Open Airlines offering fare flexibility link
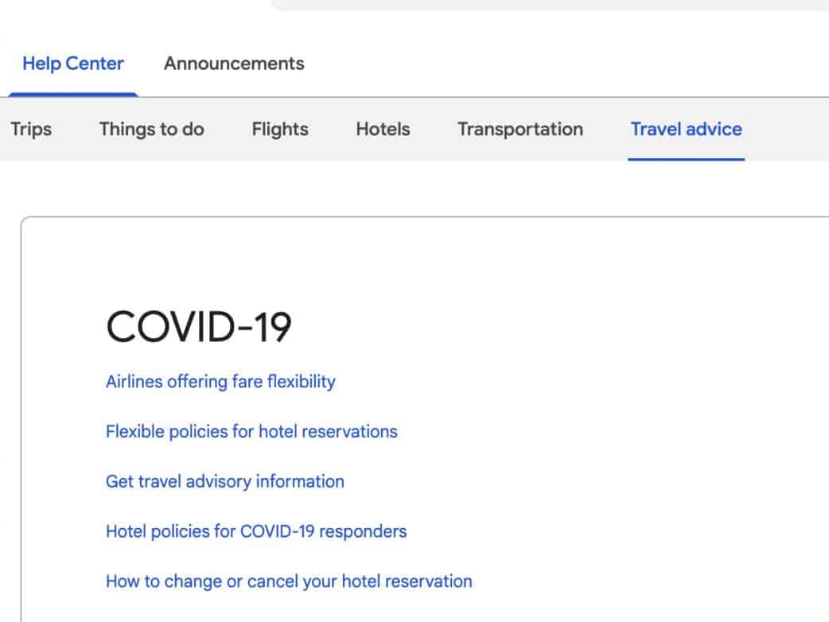Image resolution: width=829 pixels, height=622 pixels. [x=220, y=382]
